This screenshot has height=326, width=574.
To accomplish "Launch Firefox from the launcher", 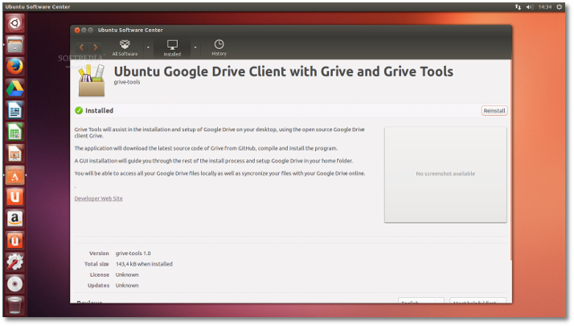I will coord(14,66).
